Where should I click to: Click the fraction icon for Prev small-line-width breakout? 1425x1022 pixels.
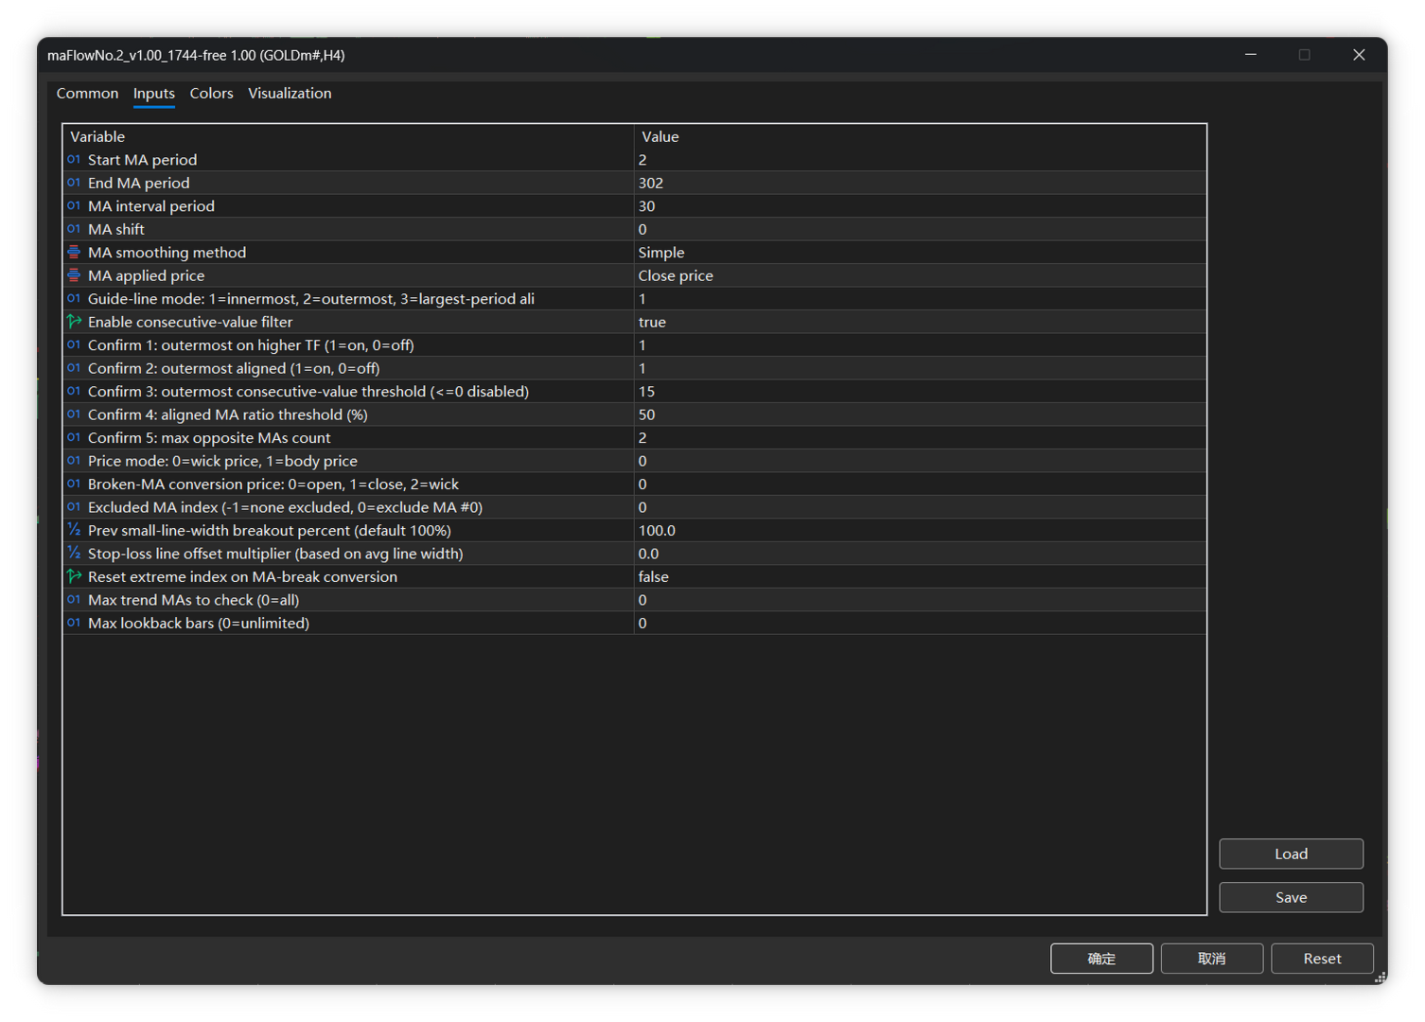(74, 530)
